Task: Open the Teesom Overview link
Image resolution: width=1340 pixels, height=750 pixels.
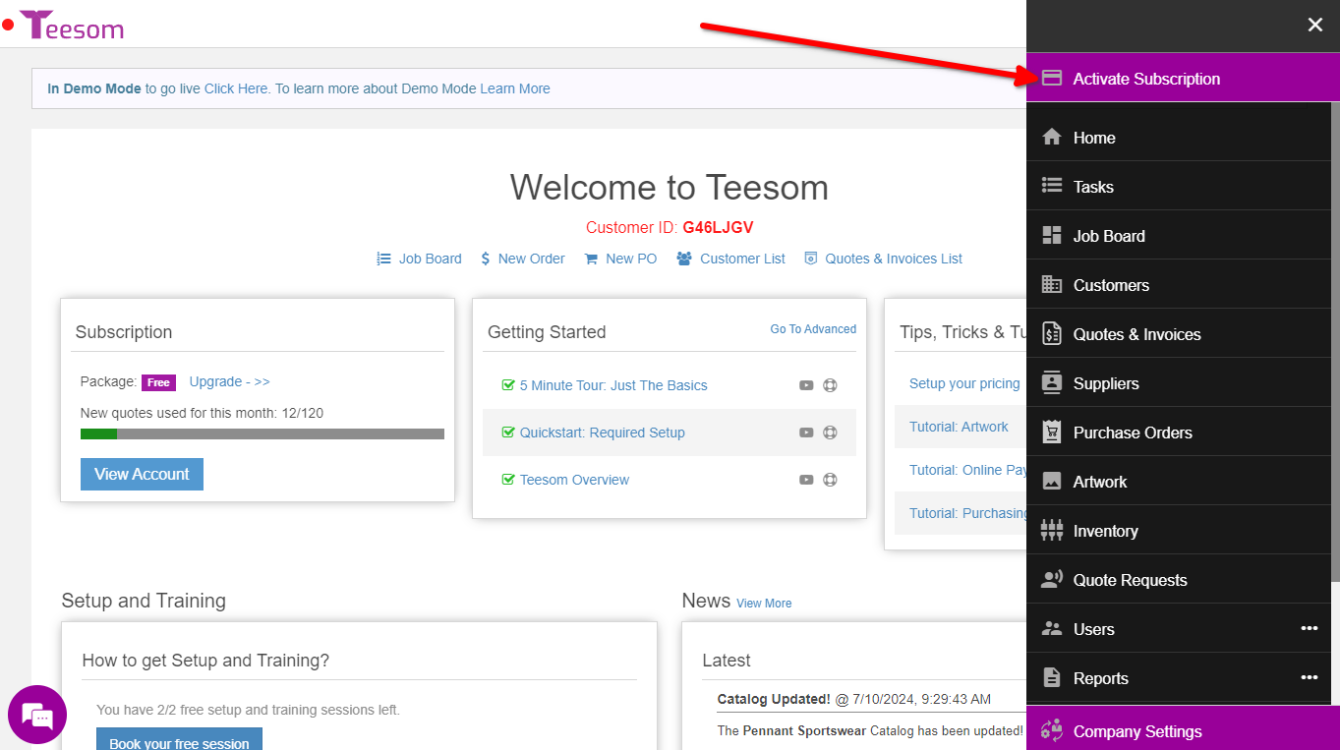Action: click(574, 480)
